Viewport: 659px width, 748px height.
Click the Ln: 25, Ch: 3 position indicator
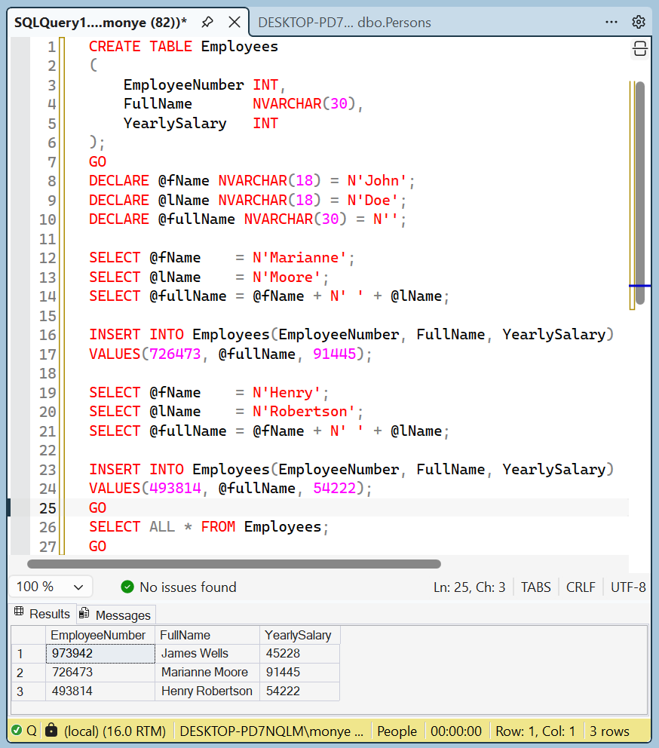click(469, 587)
